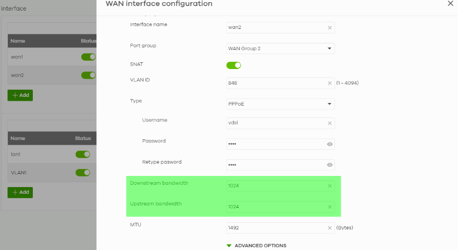Click into the MTU input field
The width and height of the screenshot is (458, 250).
[275, 228]
